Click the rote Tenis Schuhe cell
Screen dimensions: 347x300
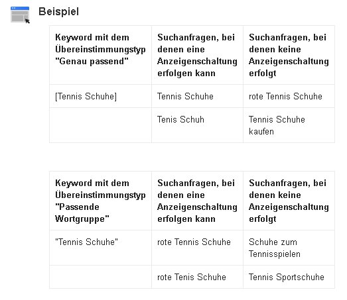[x=198, y=277]
